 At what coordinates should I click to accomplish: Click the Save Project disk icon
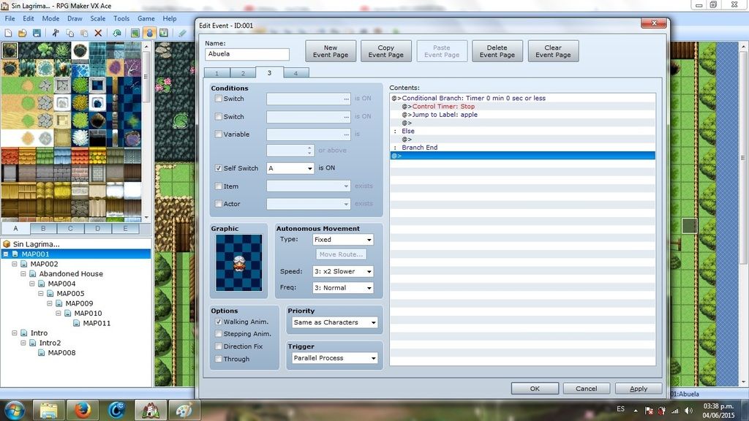point(37,33)
